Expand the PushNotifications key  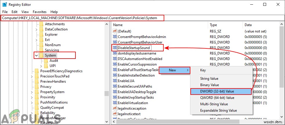pos(32,102)
